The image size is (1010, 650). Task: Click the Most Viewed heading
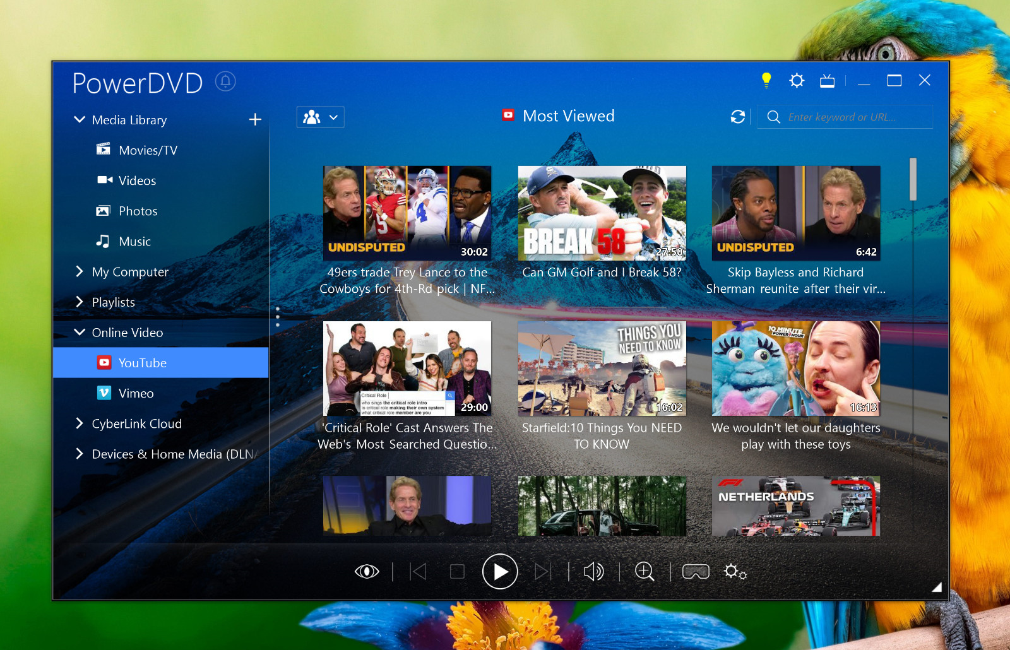pyautogui.click(x=569, y=116)
